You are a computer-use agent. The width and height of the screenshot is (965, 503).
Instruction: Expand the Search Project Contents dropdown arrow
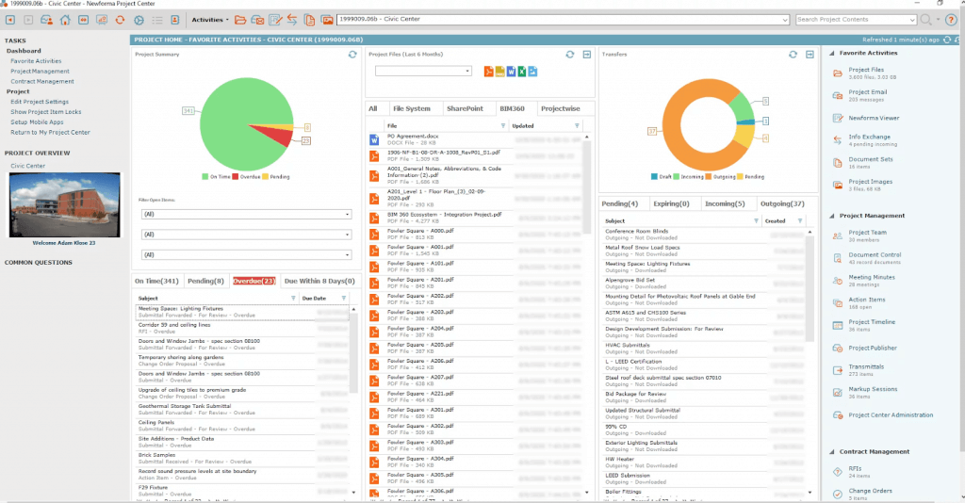912,20
